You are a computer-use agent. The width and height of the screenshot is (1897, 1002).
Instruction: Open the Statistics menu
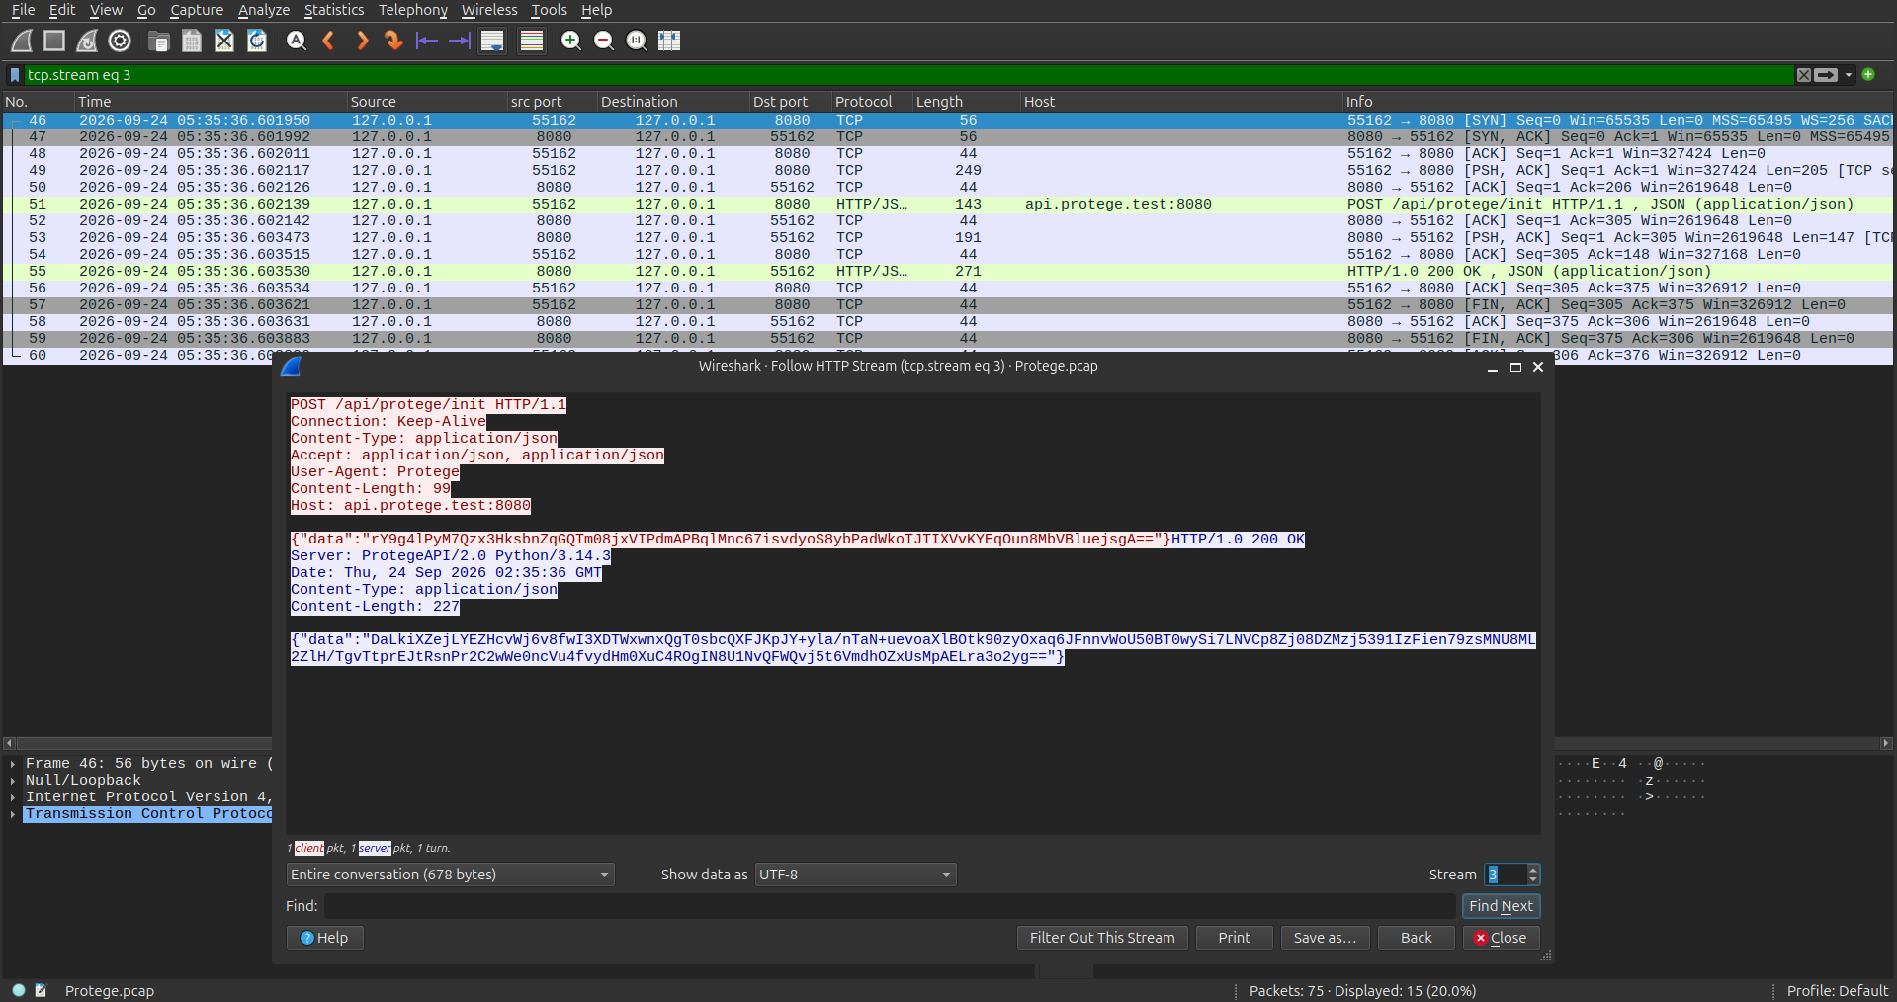click(334, 10)
